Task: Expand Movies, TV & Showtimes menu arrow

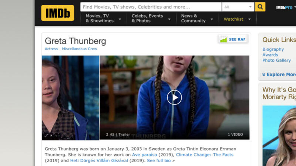Action: tap(120, 19)
